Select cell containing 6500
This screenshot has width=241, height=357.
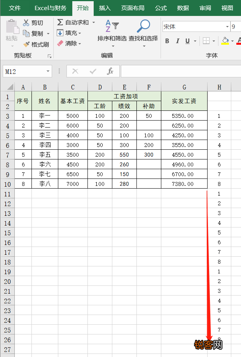[x=73, y=174]
